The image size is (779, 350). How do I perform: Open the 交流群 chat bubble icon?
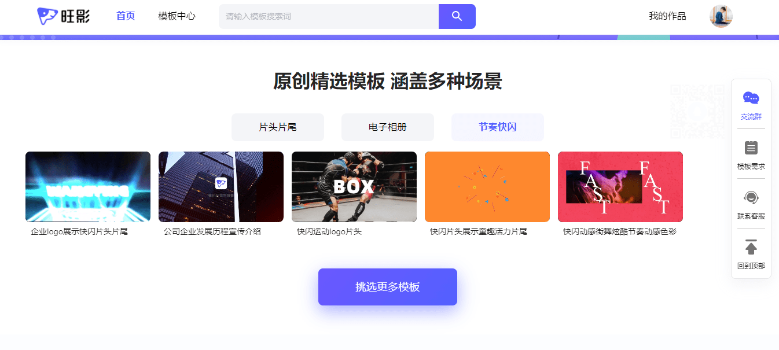point(751,98)
